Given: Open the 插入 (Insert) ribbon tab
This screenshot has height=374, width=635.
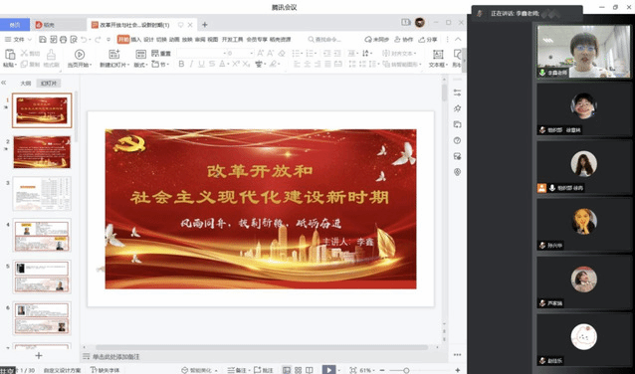Looking at the screenshot, I should point(135,39).
